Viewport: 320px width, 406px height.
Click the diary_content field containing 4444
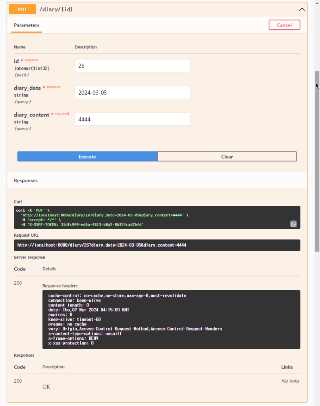[x=132, y=119]
